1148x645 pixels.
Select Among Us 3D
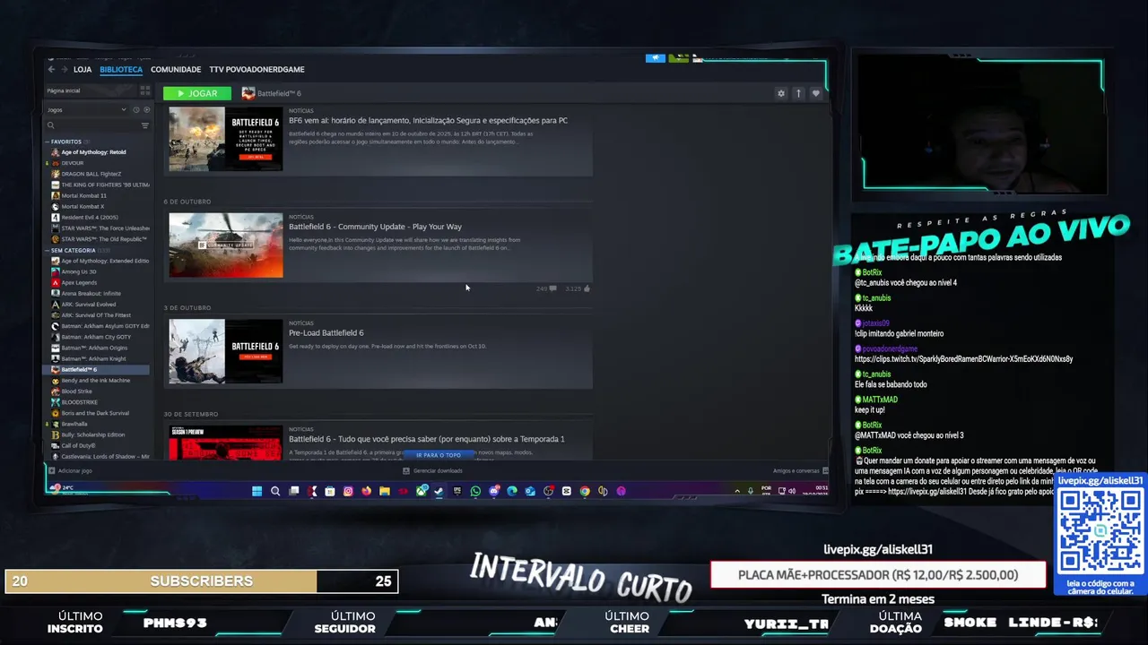(79, 271)
